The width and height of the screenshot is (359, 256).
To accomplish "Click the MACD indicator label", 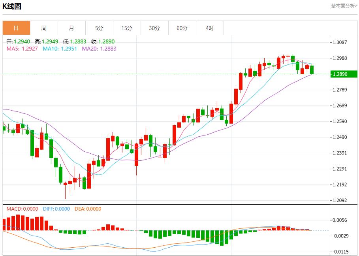I will [x=22, y=209].
